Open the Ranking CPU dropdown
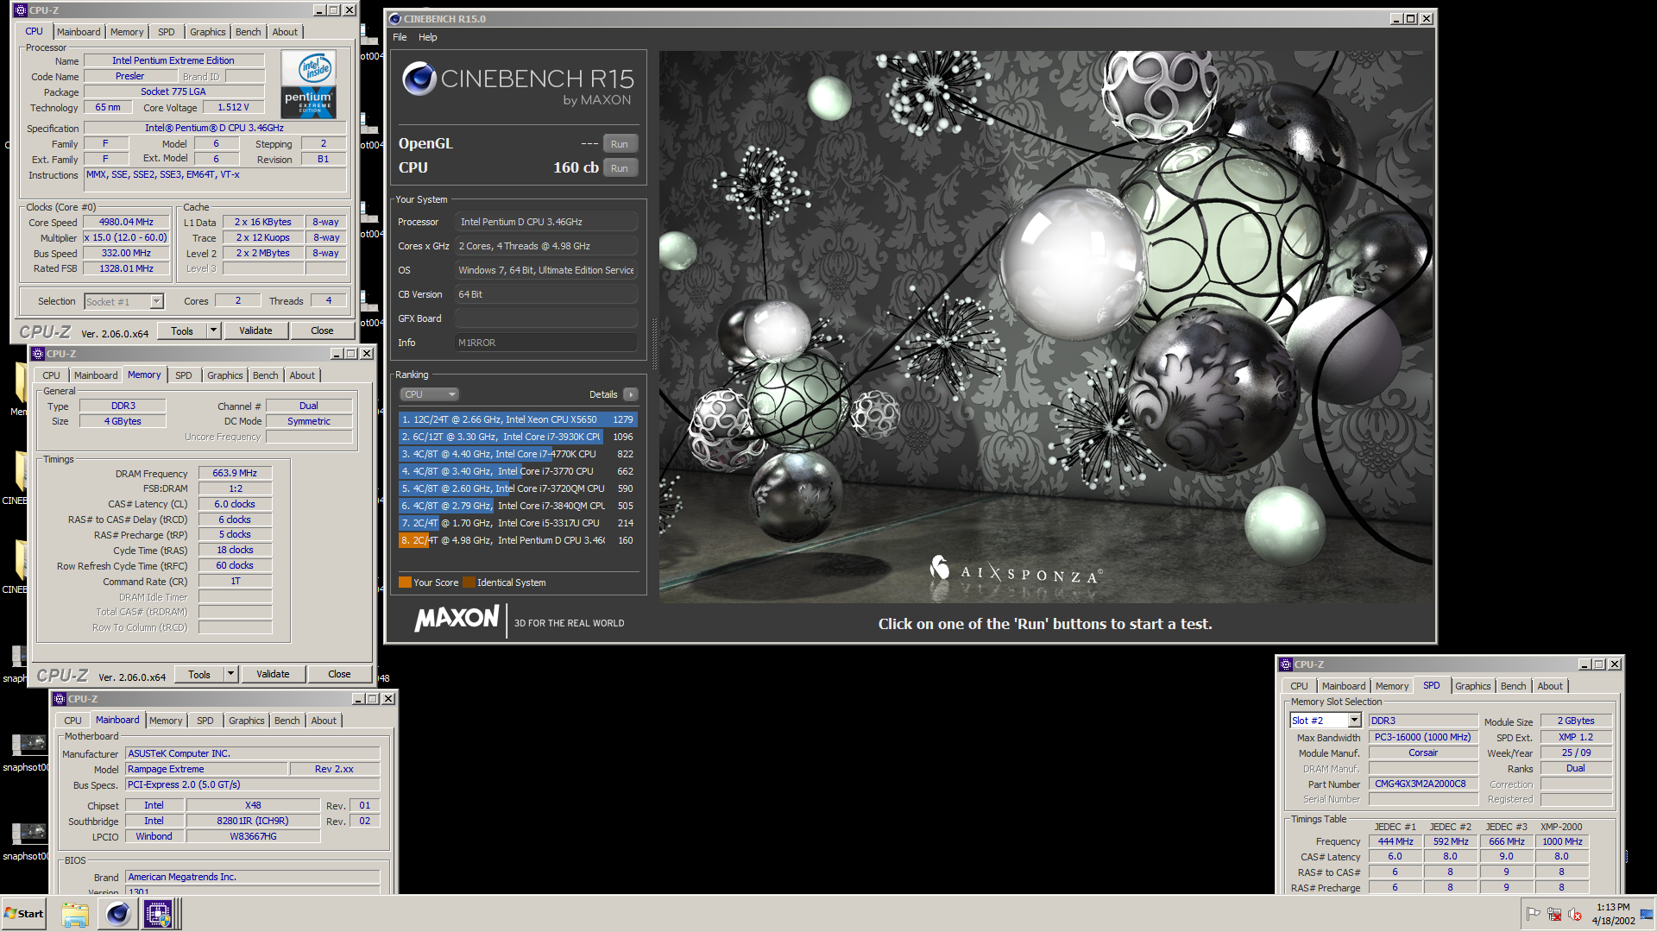The width and height of the screenshot is (1657, 932). click(x=429, y=394)
